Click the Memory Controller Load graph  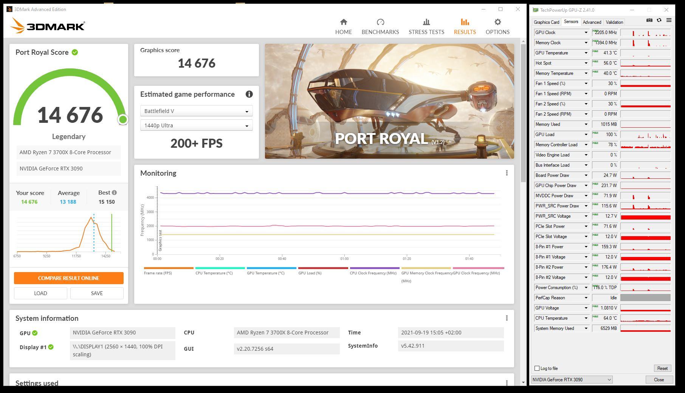[x=645, y=145]
